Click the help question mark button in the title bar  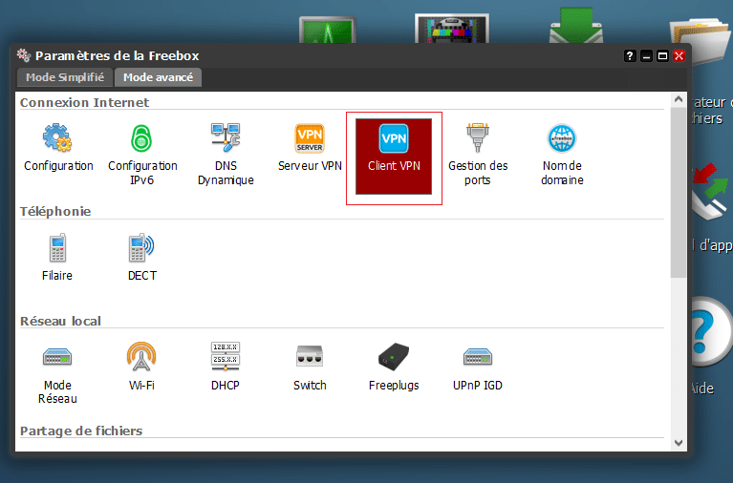click(x=630, y=56)
